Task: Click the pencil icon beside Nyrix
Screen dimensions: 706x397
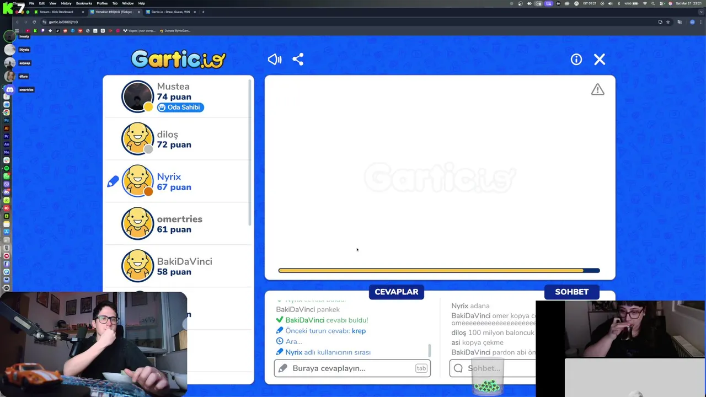Action: tap(113, 181)
